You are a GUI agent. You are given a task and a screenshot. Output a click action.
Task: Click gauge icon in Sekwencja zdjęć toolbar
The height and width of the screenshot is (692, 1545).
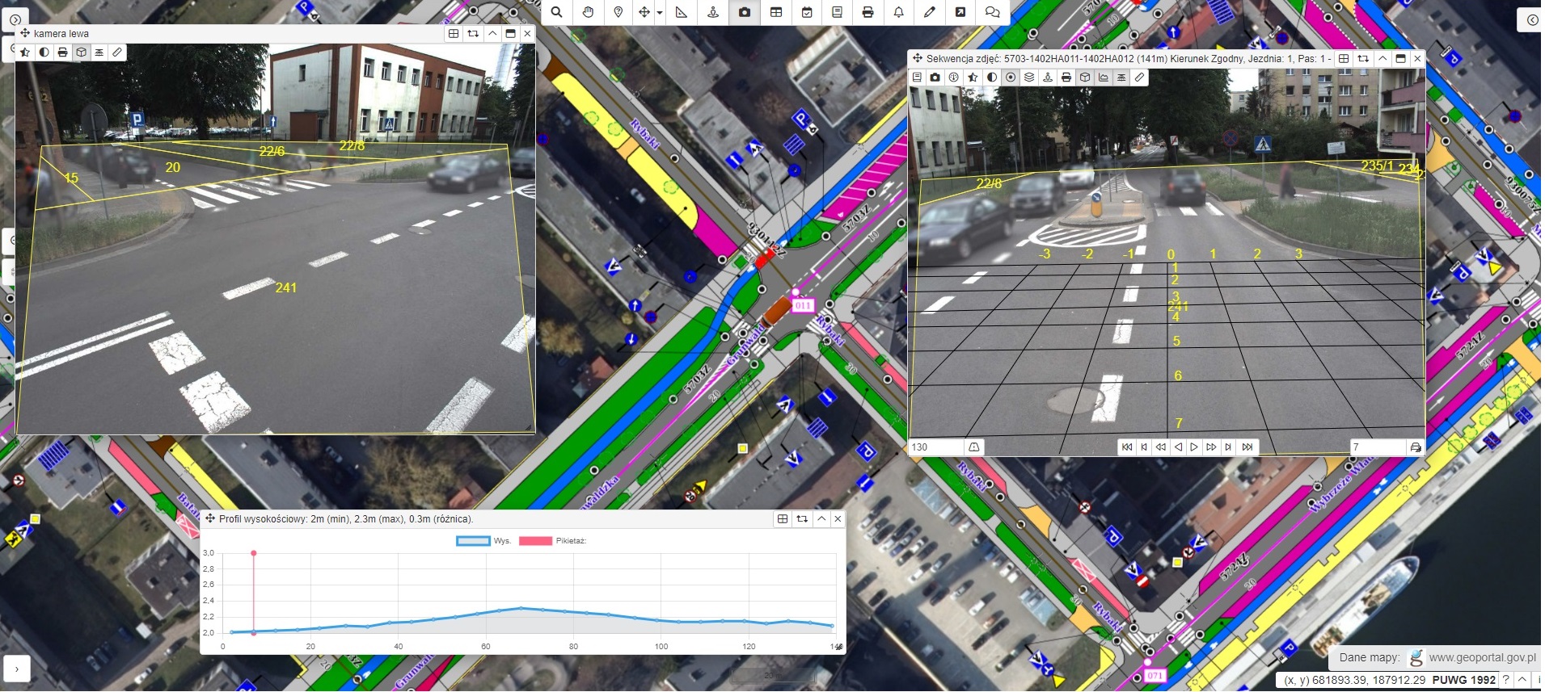pyautogui.click(x=954, y=77)
